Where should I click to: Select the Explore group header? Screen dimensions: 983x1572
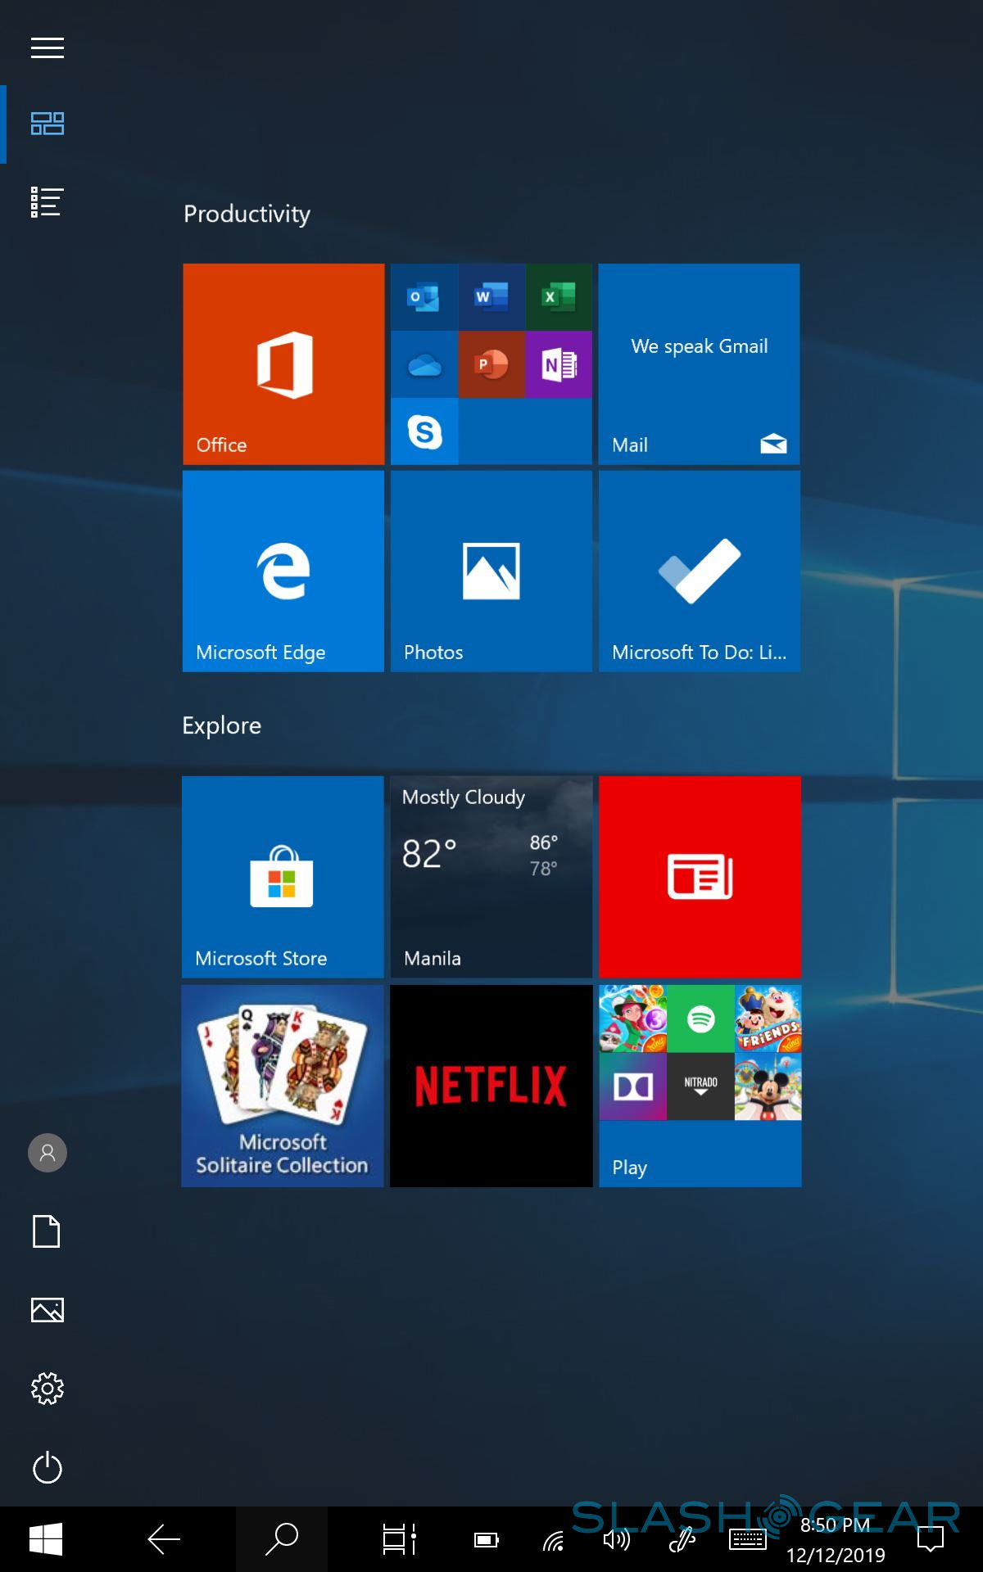(222, 725)
